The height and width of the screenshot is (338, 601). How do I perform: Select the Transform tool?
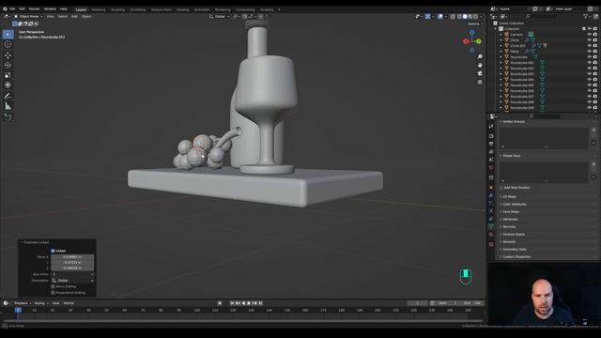(x=8, y=85)
